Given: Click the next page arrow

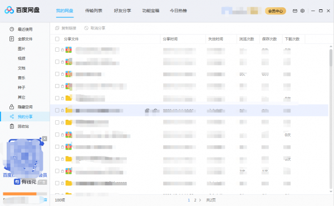Looking at the screenshot, I should pyautogui.click(x=200, y=200).
